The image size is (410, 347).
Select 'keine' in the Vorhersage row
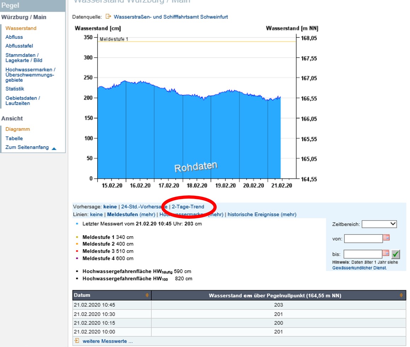point(110,207)
